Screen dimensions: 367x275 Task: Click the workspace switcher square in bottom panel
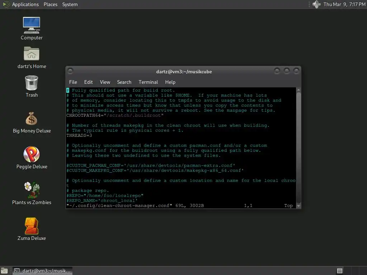pyautogui.click(x=340, y=271)
